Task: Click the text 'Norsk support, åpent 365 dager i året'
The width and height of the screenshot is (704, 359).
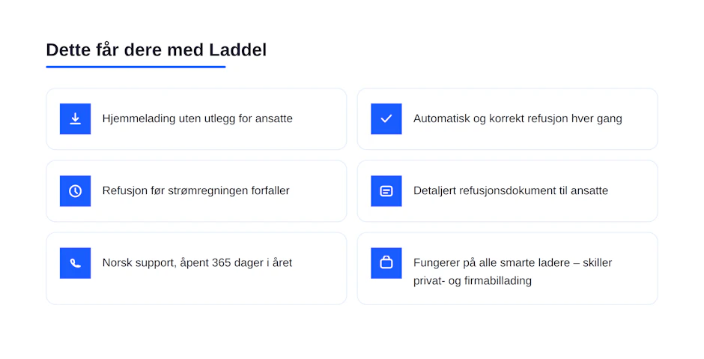Action: tap(197, 262)
